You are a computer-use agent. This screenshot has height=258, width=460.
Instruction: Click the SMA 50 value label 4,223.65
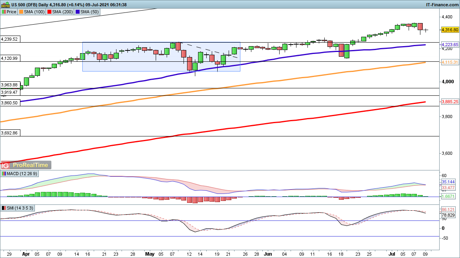tap(450, 45)
